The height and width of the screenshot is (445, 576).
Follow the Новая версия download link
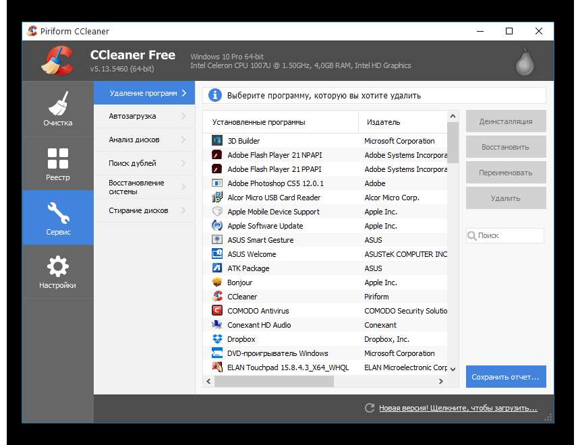(x=458, y=408)
